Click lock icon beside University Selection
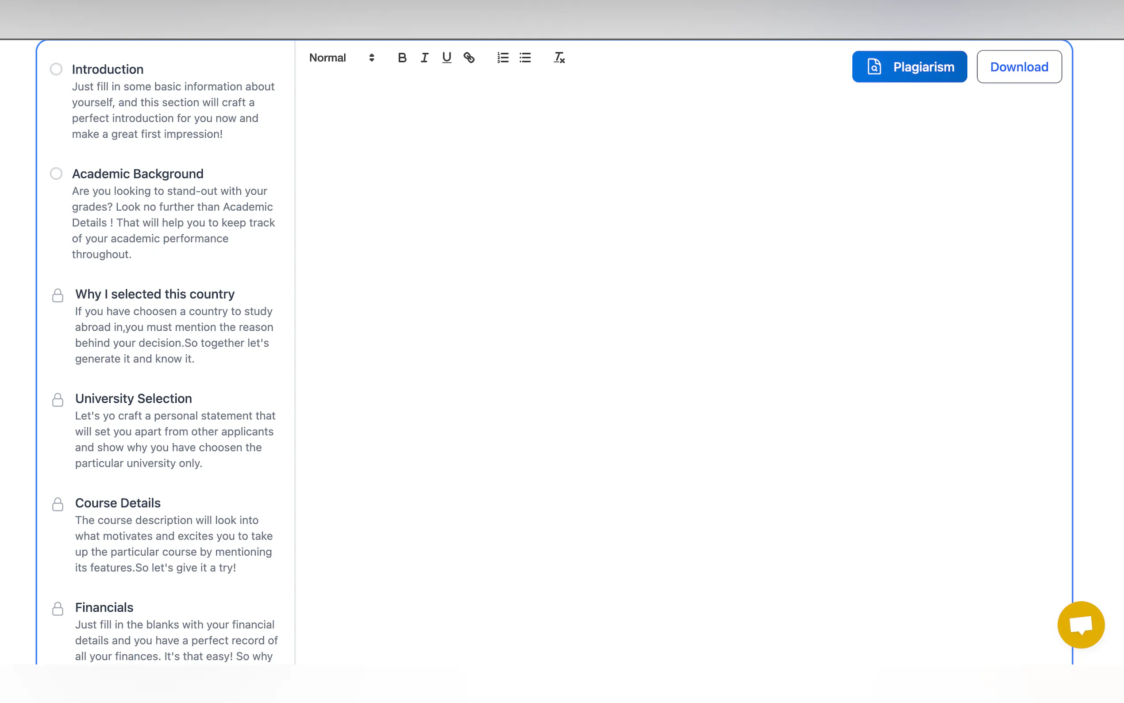 58,400
